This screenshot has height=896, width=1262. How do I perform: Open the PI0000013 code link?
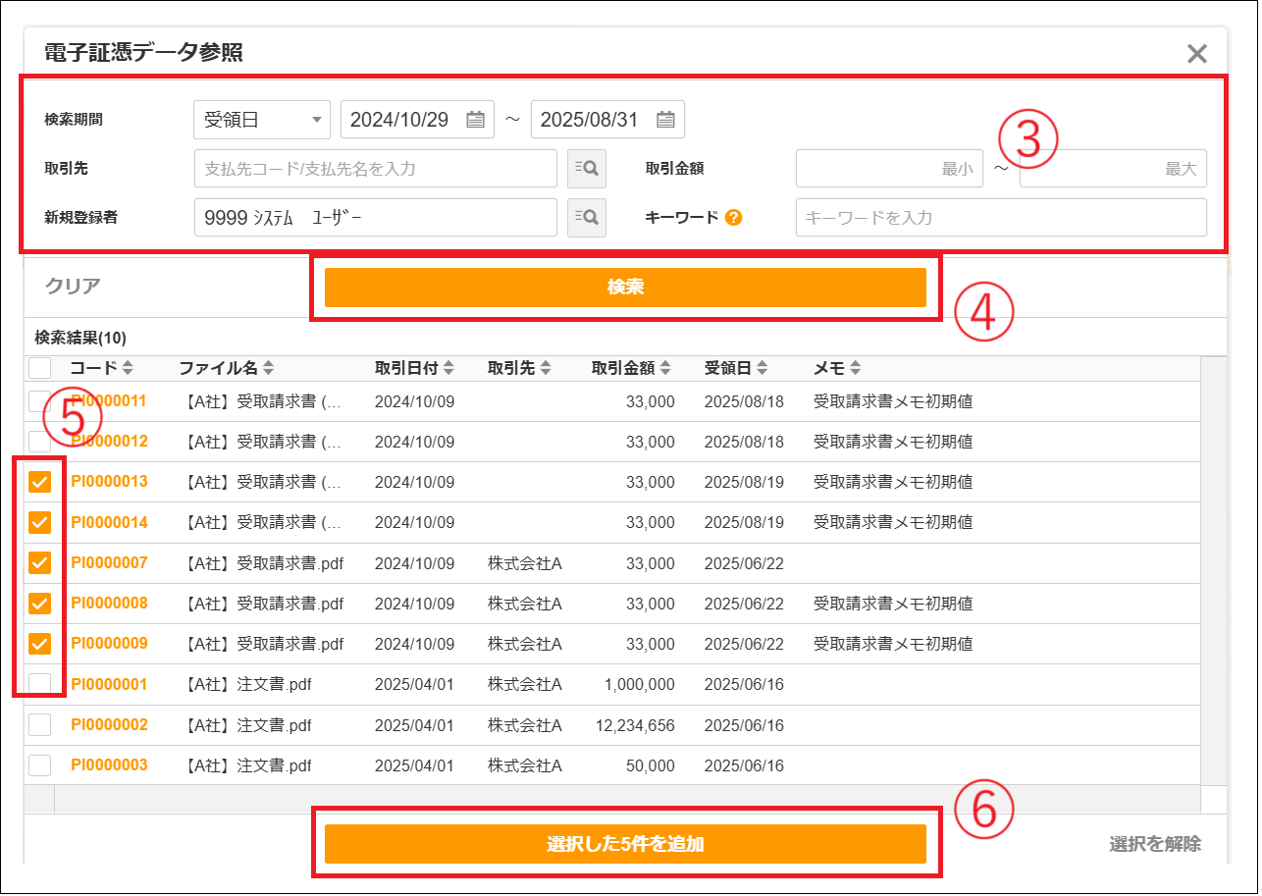point(109,482)
